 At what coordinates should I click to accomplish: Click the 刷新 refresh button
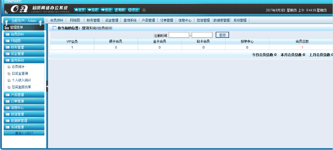point(120,10)
